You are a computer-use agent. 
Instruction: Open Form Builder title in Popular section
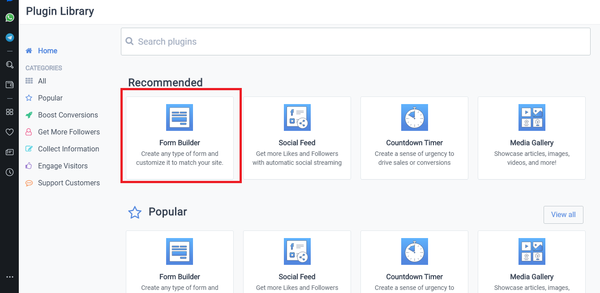[180, 277]
